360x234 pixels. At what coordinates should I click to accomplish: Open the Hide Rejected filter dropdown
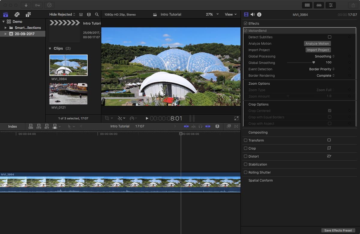point(62,14)
